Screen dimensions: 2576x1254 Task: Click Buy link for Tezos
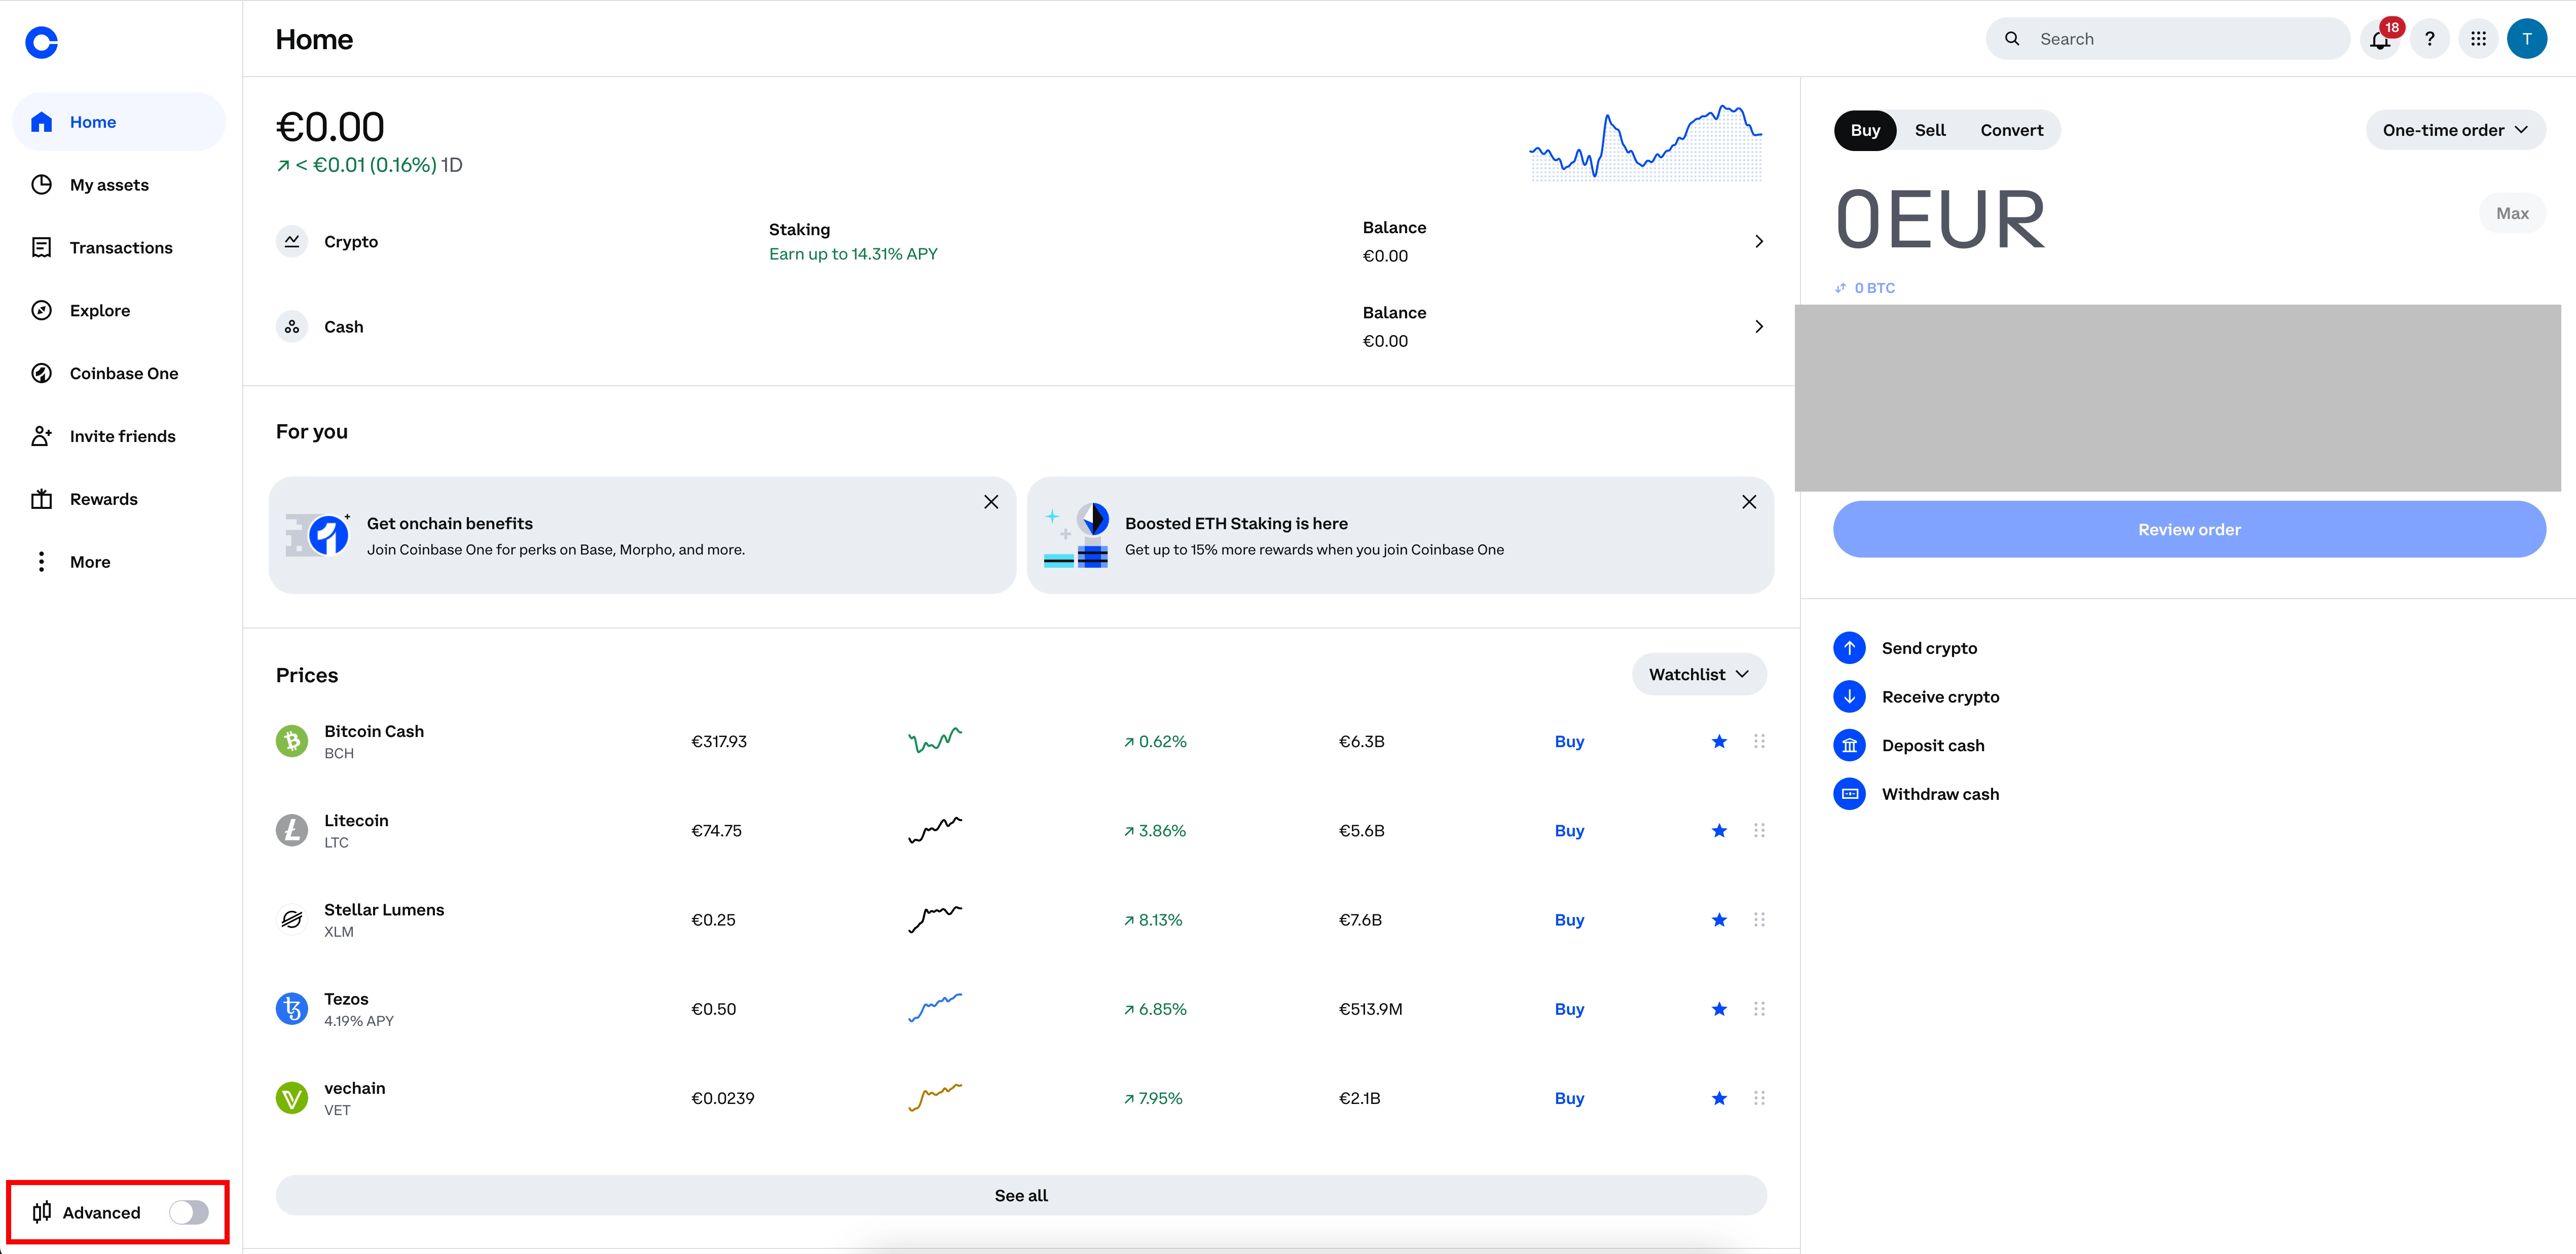pos(1569,1009)
